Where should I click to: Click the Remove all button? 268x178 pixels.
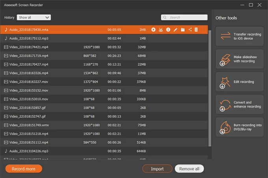pos(189,169)
